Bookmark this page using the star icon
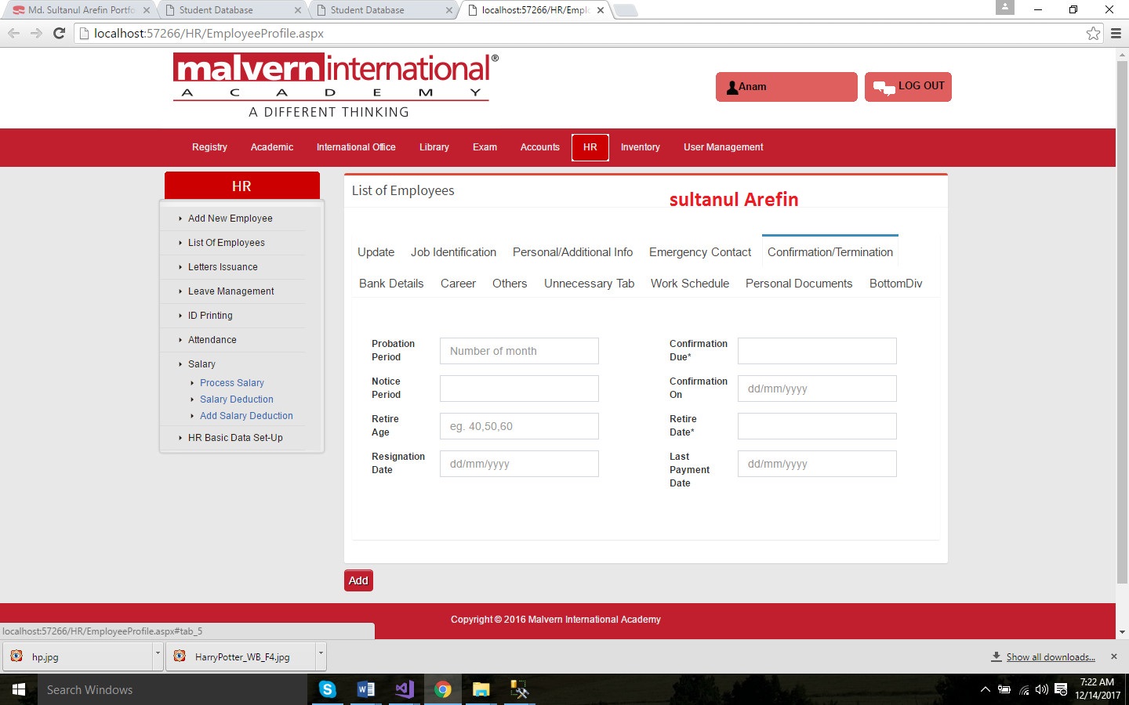 click(1093, 33)
